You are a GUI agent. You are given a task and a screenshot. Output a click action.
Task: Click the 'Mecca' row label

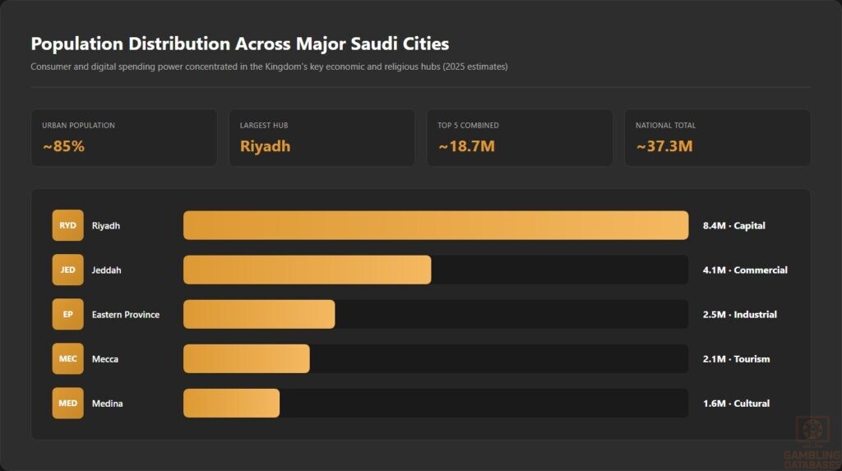[x=104, y=359]
